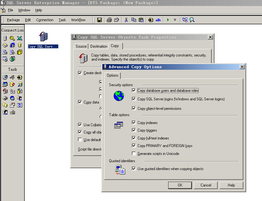Click the Paste clipboard icon

141,20
